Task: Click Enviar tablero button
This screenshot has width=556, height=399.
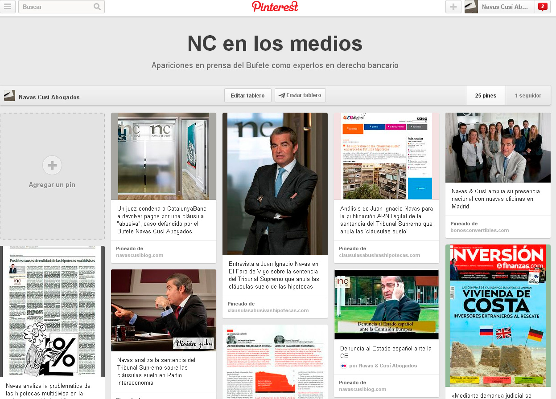Action: [x=300, y=95]
